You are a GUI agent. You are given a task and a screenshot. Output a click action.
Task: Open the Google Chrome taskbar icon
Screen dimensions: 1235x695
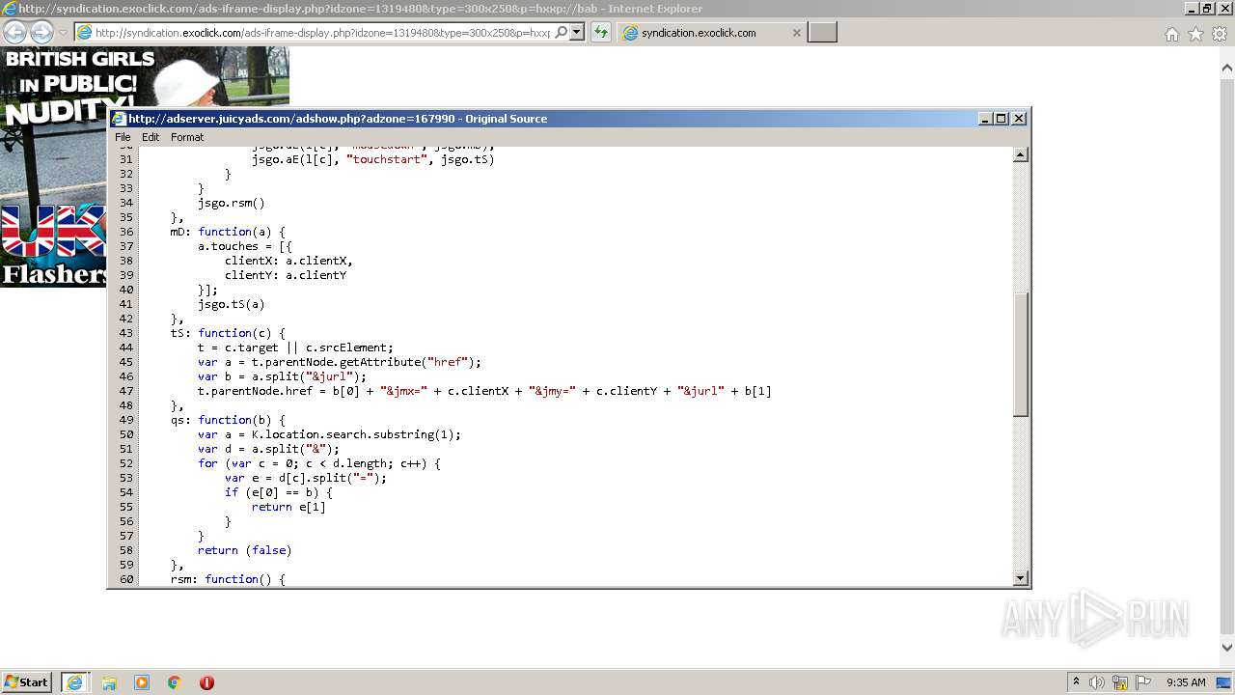(175, 682)
